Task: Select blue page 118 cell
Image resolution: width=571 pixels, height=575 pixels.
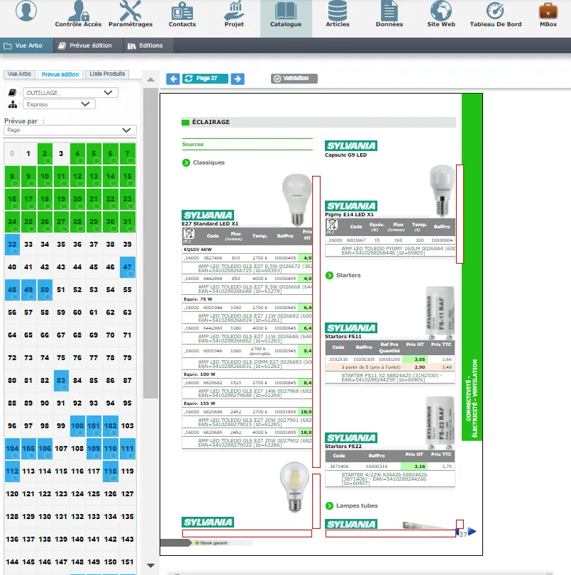Action: click(110, 471)
